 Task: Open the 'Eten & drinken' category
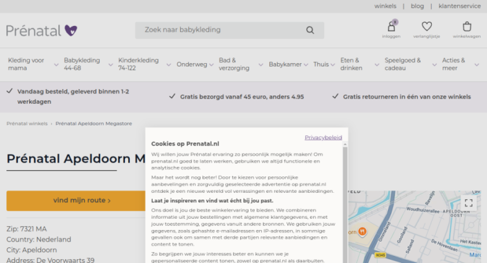(x=351, y=64)
